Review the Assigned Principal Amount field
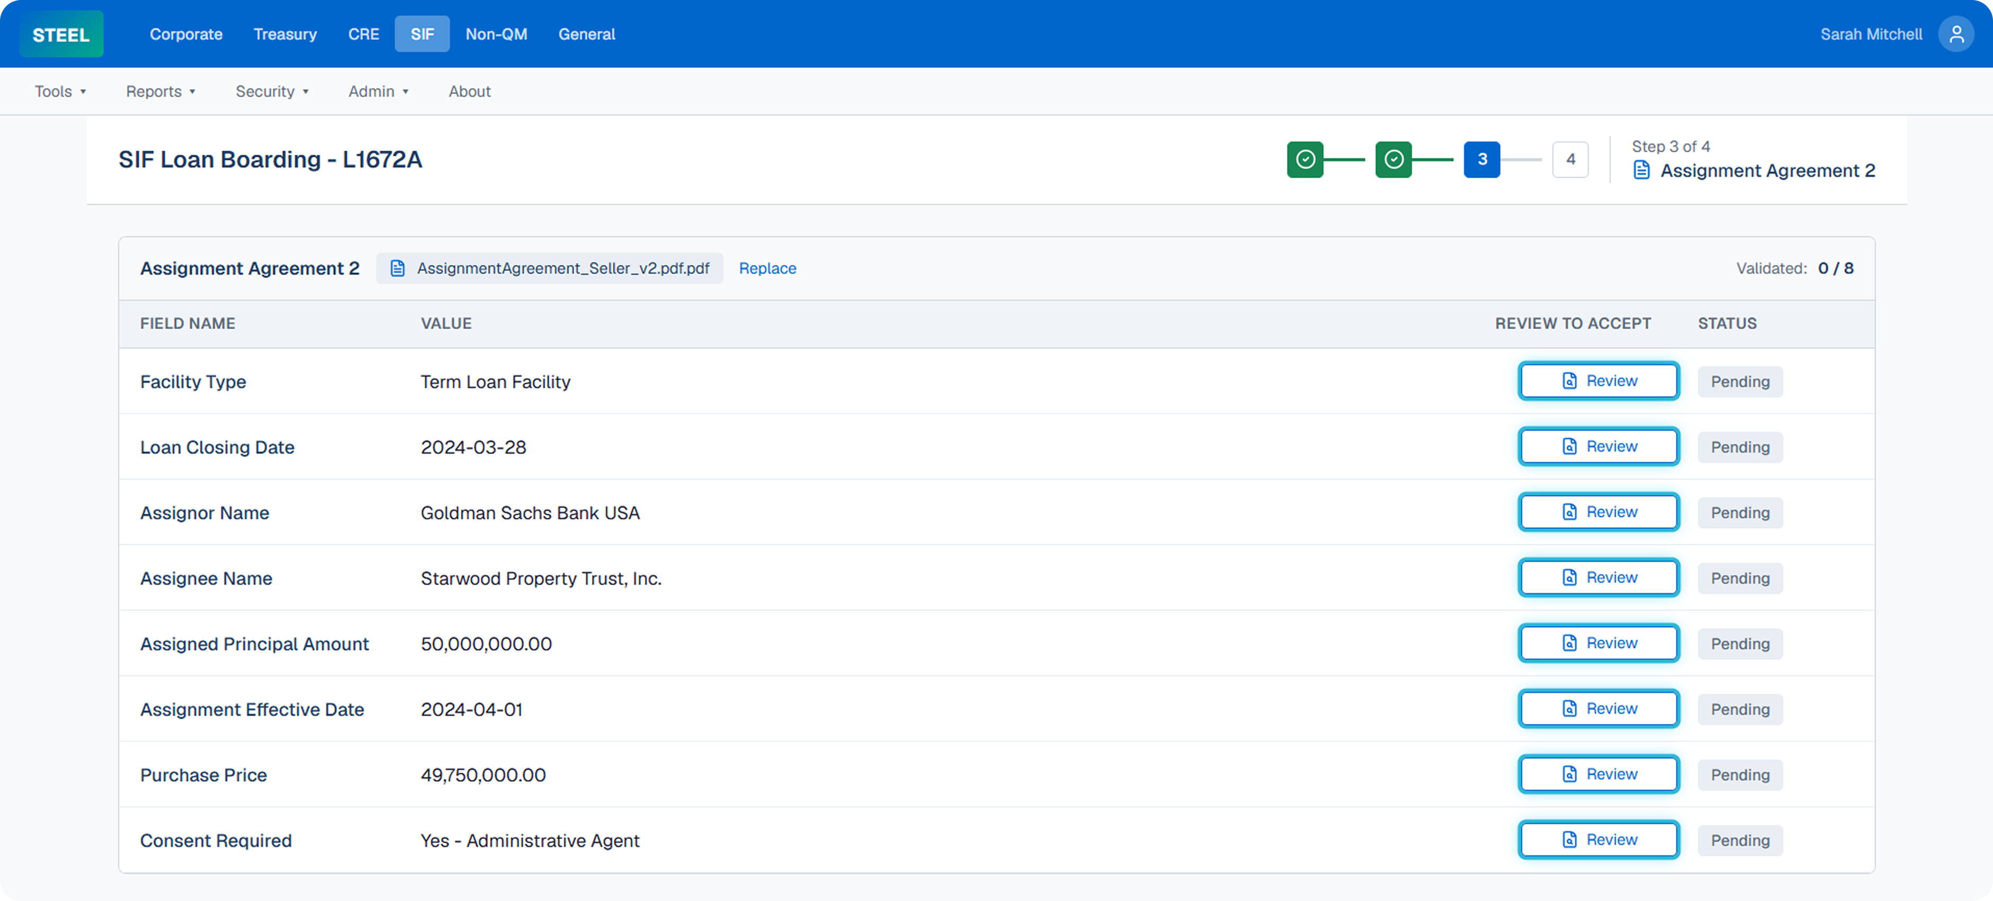This screenshot has width=1993, height=901. (1599, 643)
